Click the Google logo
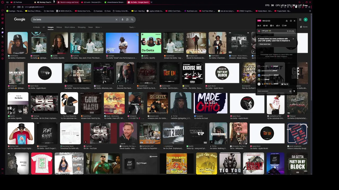This screenshot has width=339, height=190. tap(20, 19)
